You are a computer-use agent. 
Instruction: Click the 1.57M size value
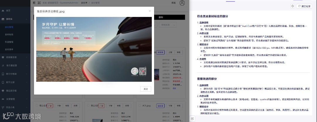pos(176,63)
